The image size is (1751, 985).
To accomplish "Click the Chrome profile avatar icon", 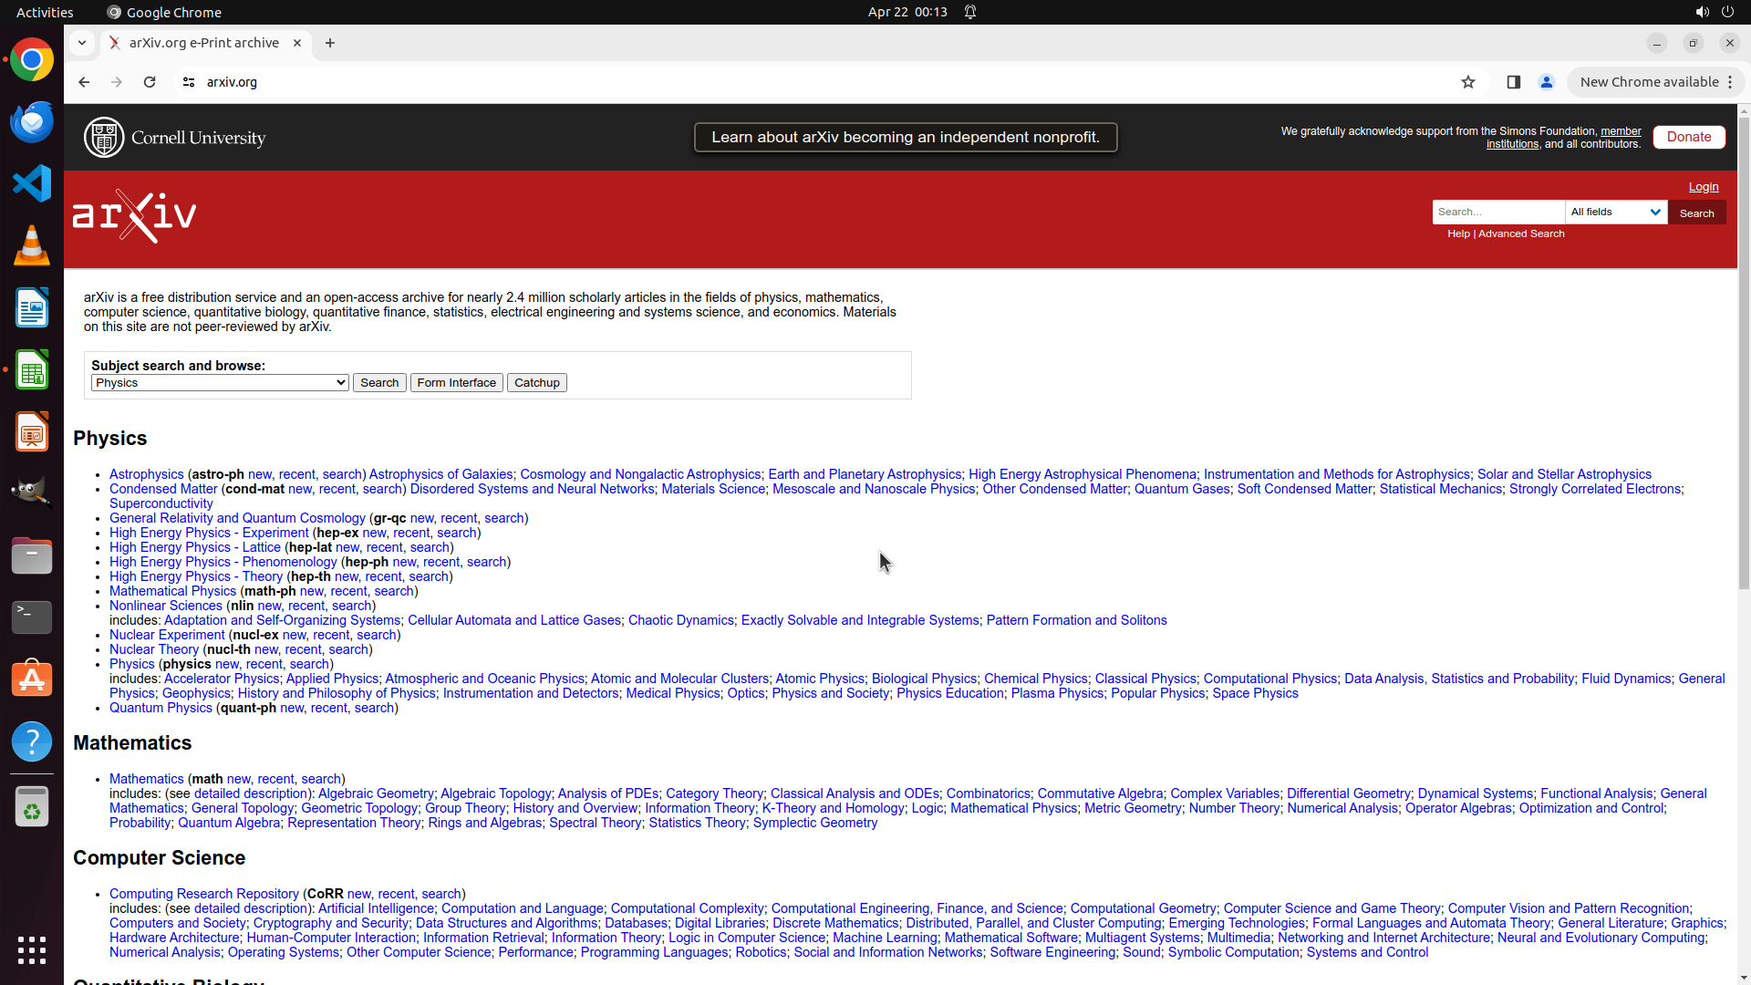I will 1547,82.
